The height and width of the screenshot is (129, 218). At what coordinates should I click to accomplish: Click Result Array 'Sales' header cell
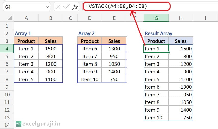click(181, 41)
